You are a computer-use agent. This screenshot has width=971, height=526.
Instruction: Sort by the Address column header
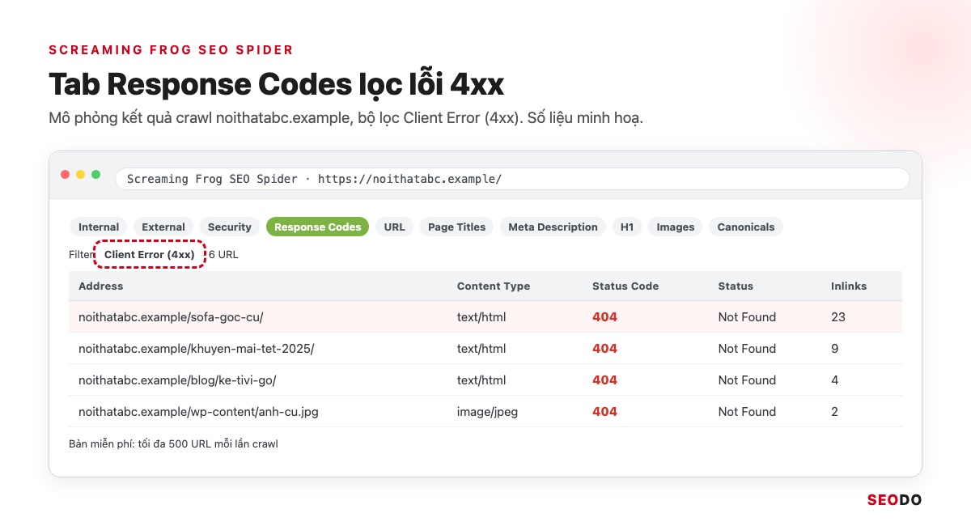tap(101, 286)
